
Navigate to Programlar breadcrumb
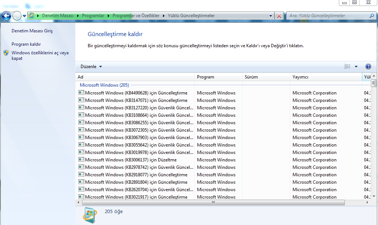coord(93,16)
